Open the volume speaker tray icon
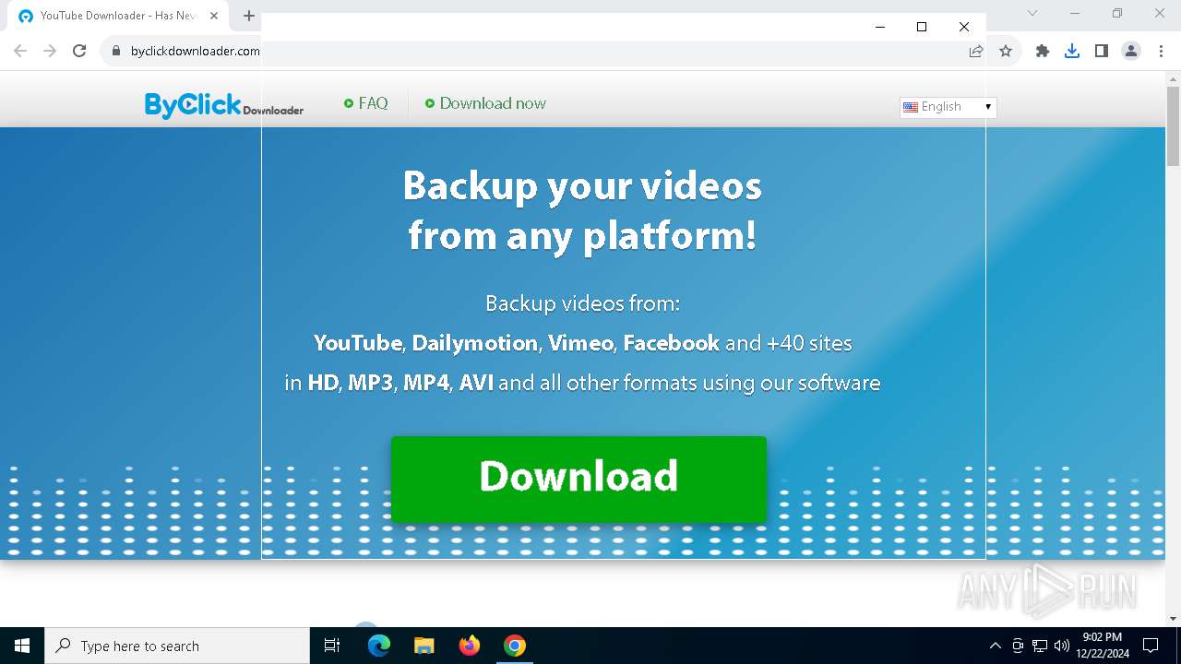Image resolution: width=1181 pixels, height=664 pixels. pyautogui.click(x=1062, y=646)
